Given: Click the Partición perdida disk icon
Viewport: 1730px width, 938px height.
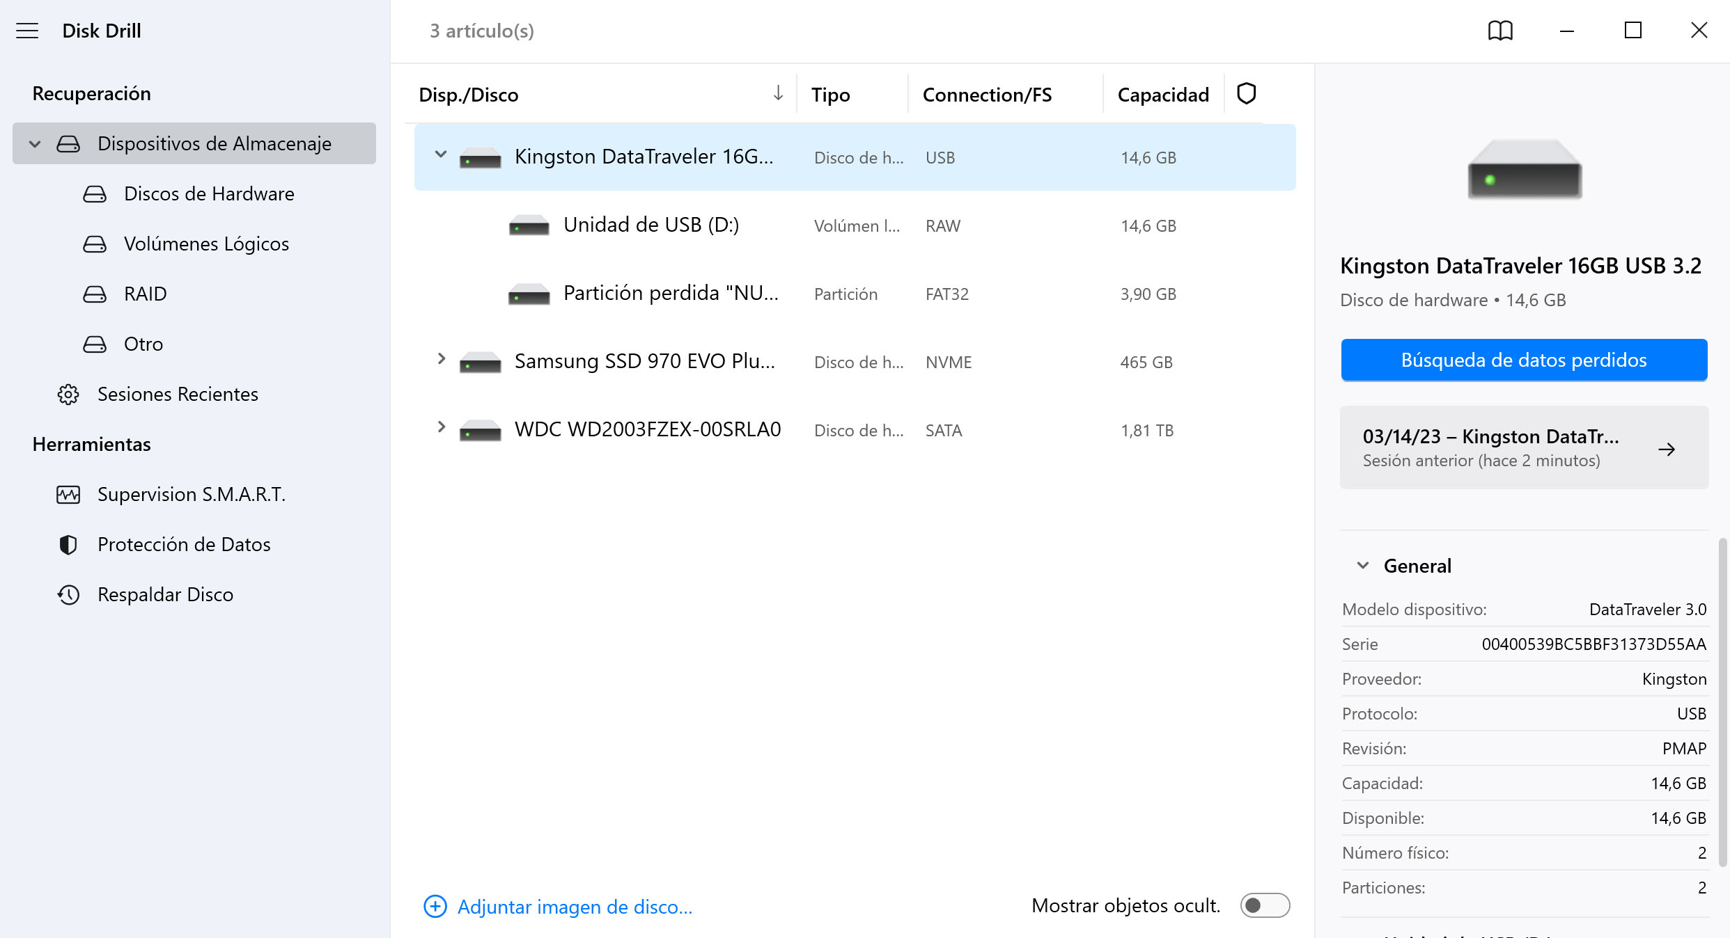Looking at the screenshot, I should (x=529, y=294).
